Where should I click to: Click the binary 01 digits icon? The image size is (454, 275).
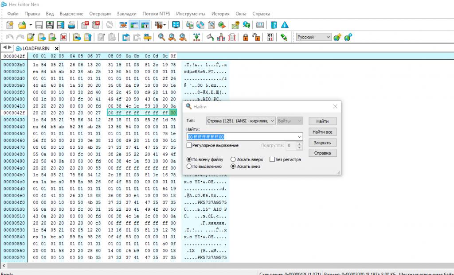pos(270,37)
